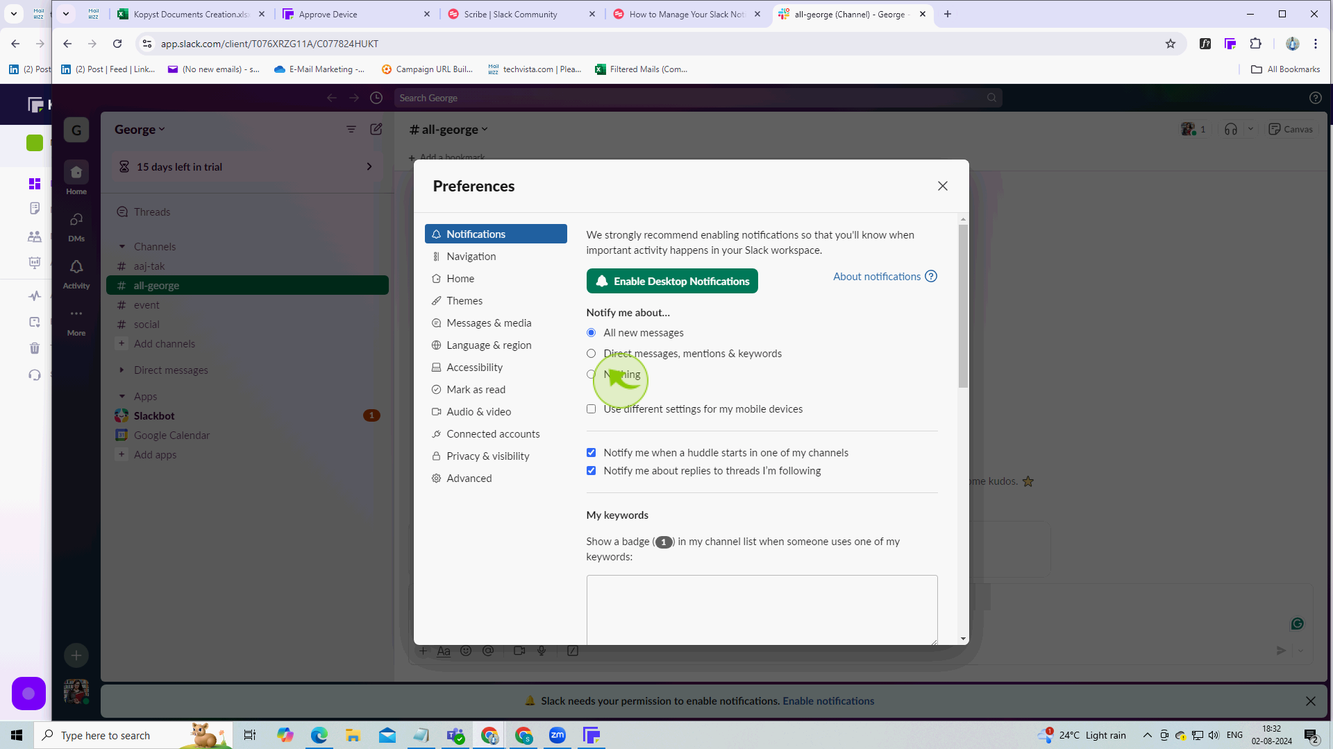1333x749 pixels.
Task: Collapse the Channels section
Action: (x=122, y=247)
